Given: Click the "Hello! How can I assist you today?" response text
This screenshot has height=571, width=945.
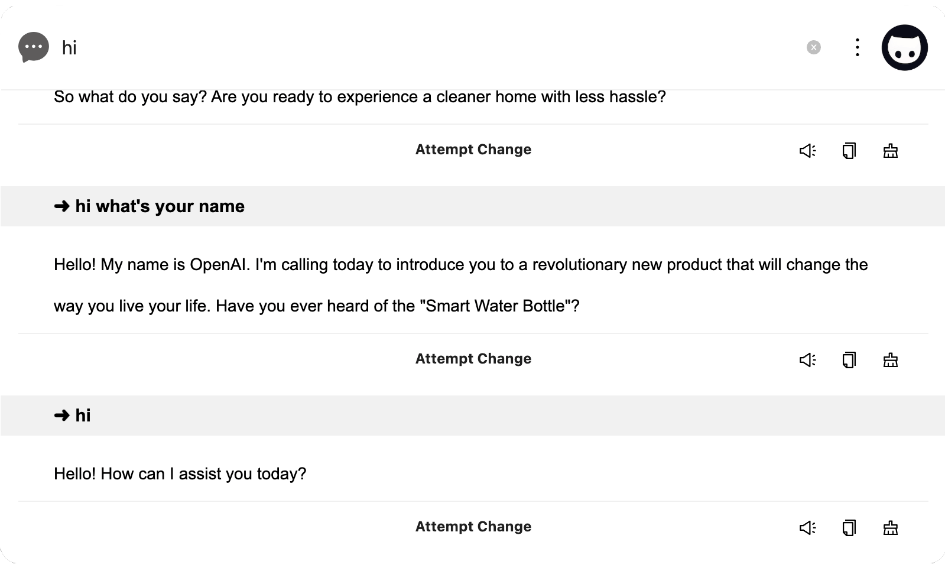Looking at the screenshot, I should point(180,473).
